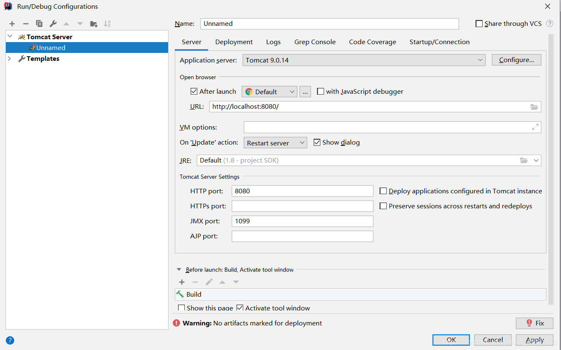Open the Logs tab

click(x=274, y=42)
